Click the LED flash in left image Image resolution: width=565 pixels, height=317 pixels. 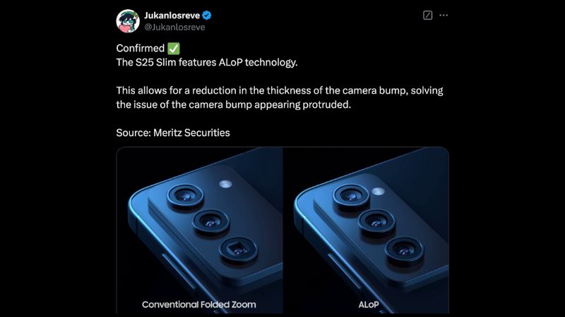(x=225, y=184)
